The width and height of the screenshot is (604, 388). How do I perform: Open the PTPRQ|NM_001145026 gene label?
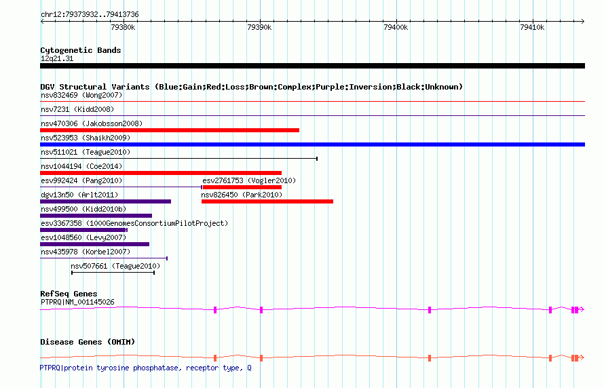tap(77, 302)
